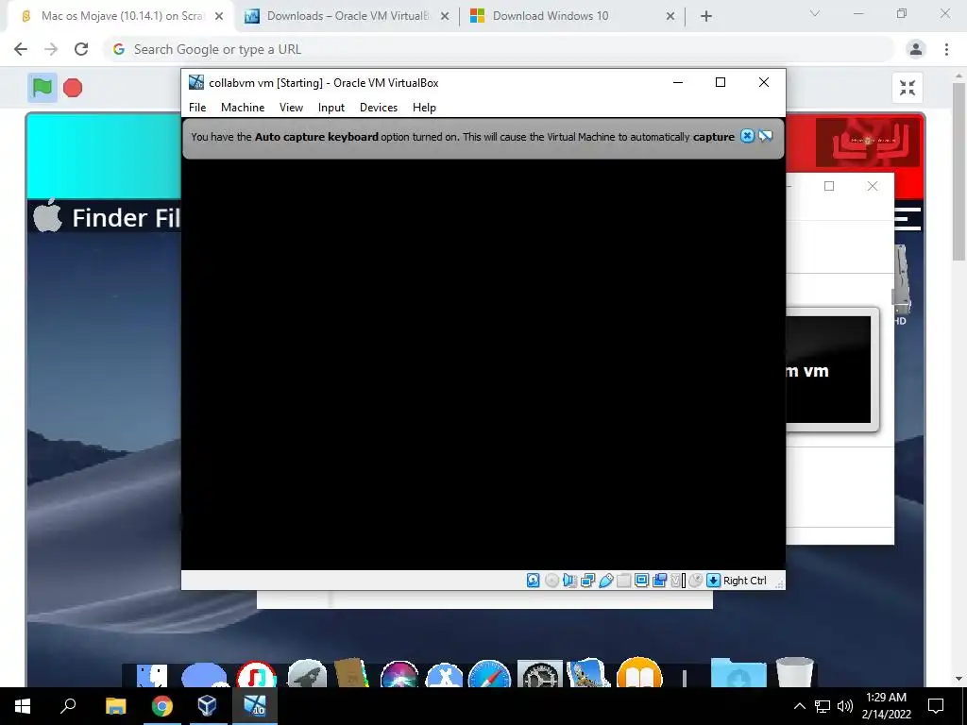Open the Windows Start menu

coord(23,706)
